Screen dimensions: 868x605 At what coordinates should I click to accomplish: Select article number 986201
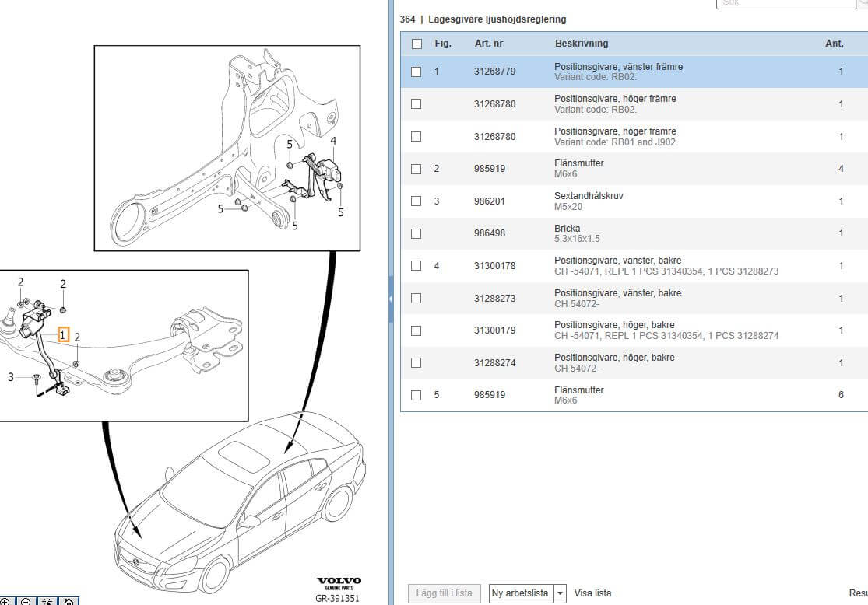pyautogui.click(x=490, y=201)
